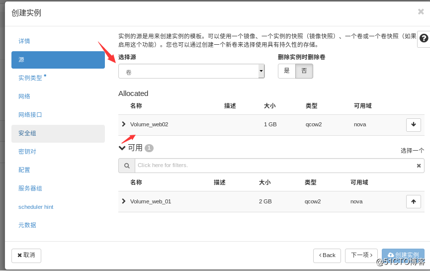
Task: Click the Allocated section heading
Action: [x=133, y=93]
